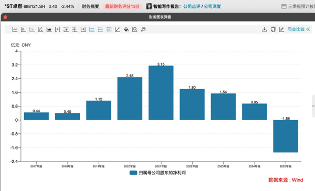Click the arrow-into-box axis icon

83,29
